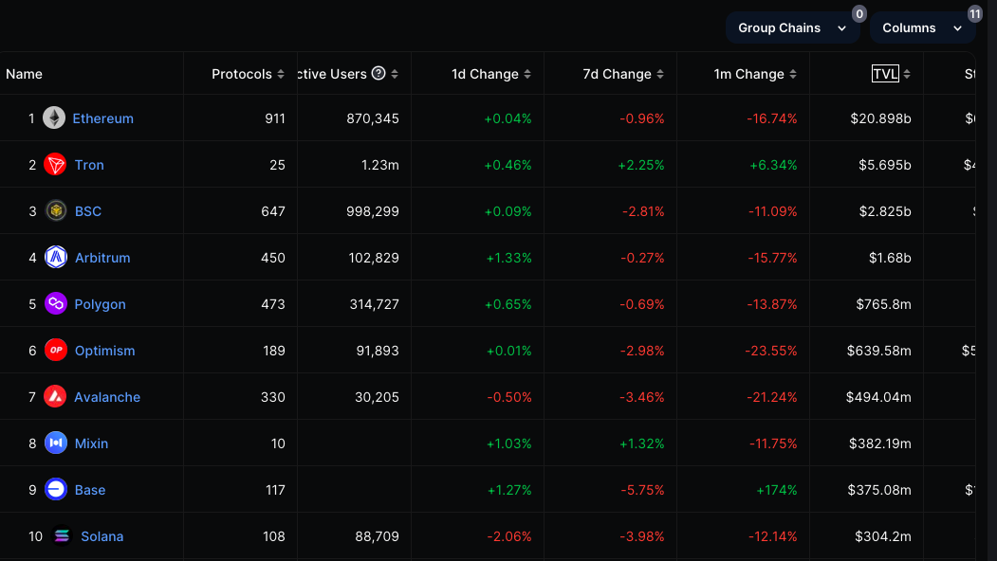Click the Name column header
997x561 pixels.
point(25,74)
